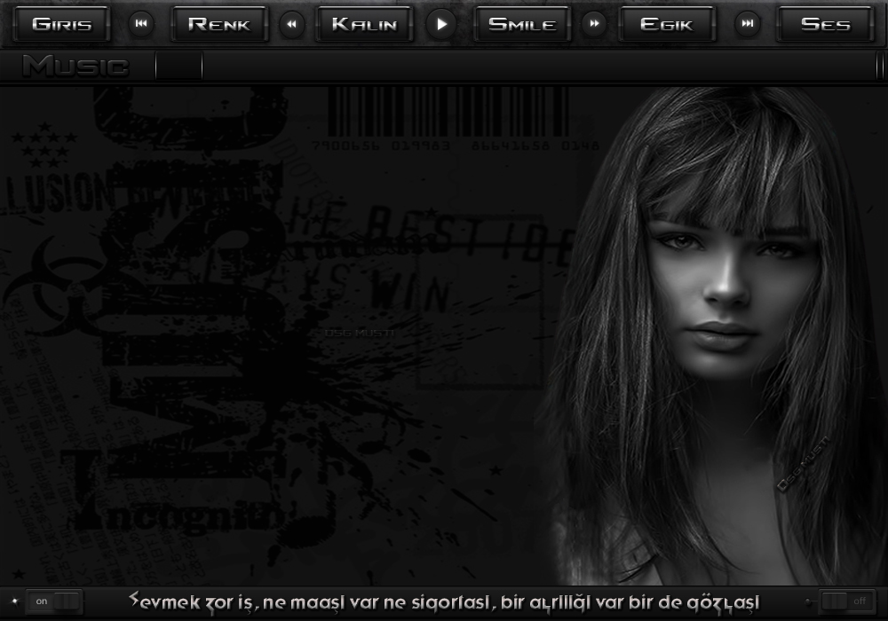The image size is (888, 621).
Task: Toggle the 'off' switch at bottom right
Action: point(846,601)
